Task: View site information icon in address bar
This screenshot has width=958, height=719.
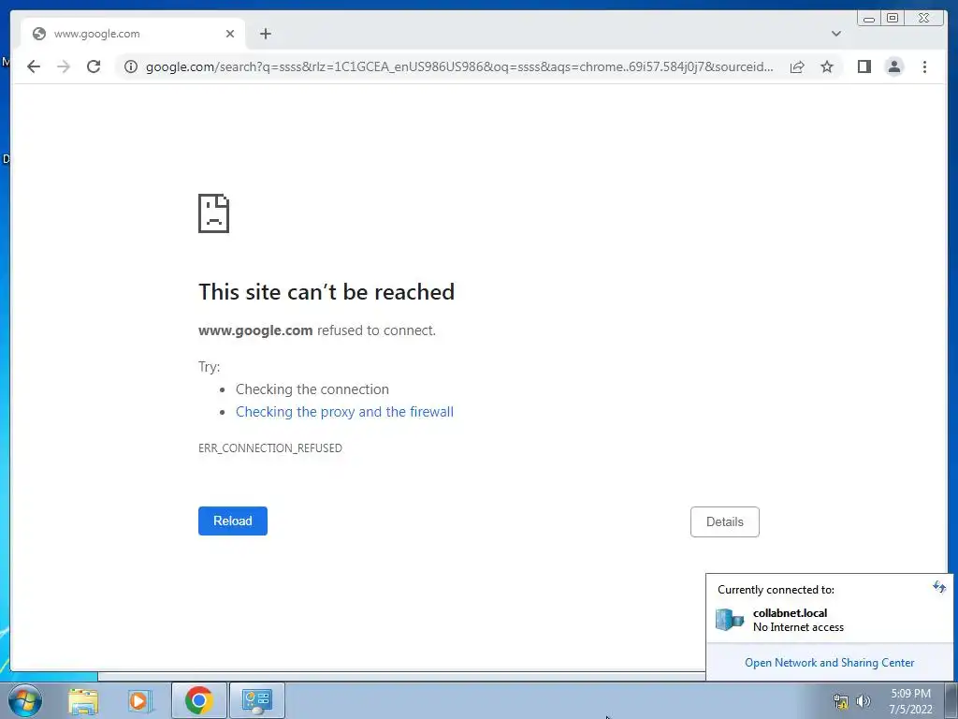Action: [x=131, y=66]
